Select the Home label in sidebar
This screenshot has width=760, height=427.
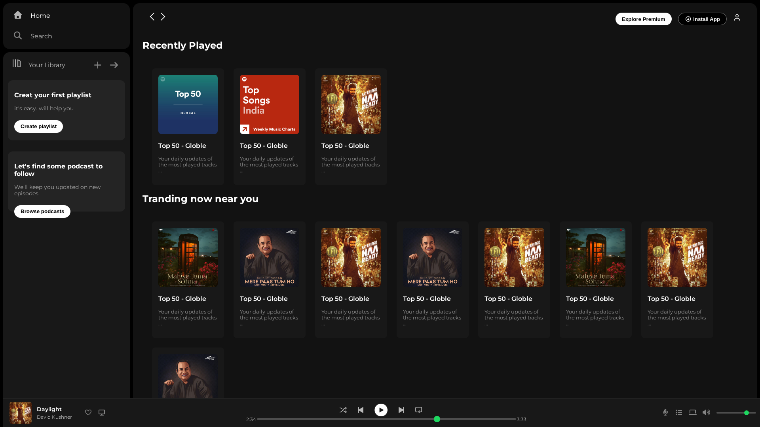click(x=40, y=15)
